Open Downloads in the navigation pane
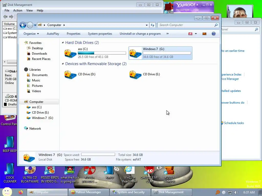The image size is (262, 196). click(x=39, y=54)
